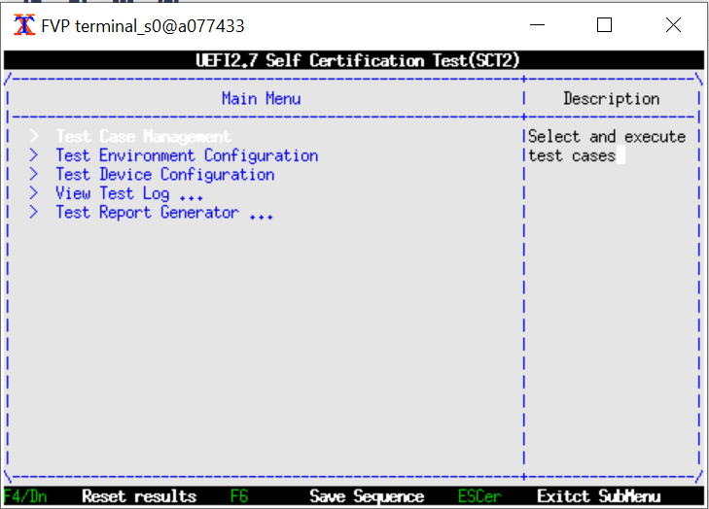Open Test Environment Configuration
This screenshot has height=509, width=709.
coord(187,155)
